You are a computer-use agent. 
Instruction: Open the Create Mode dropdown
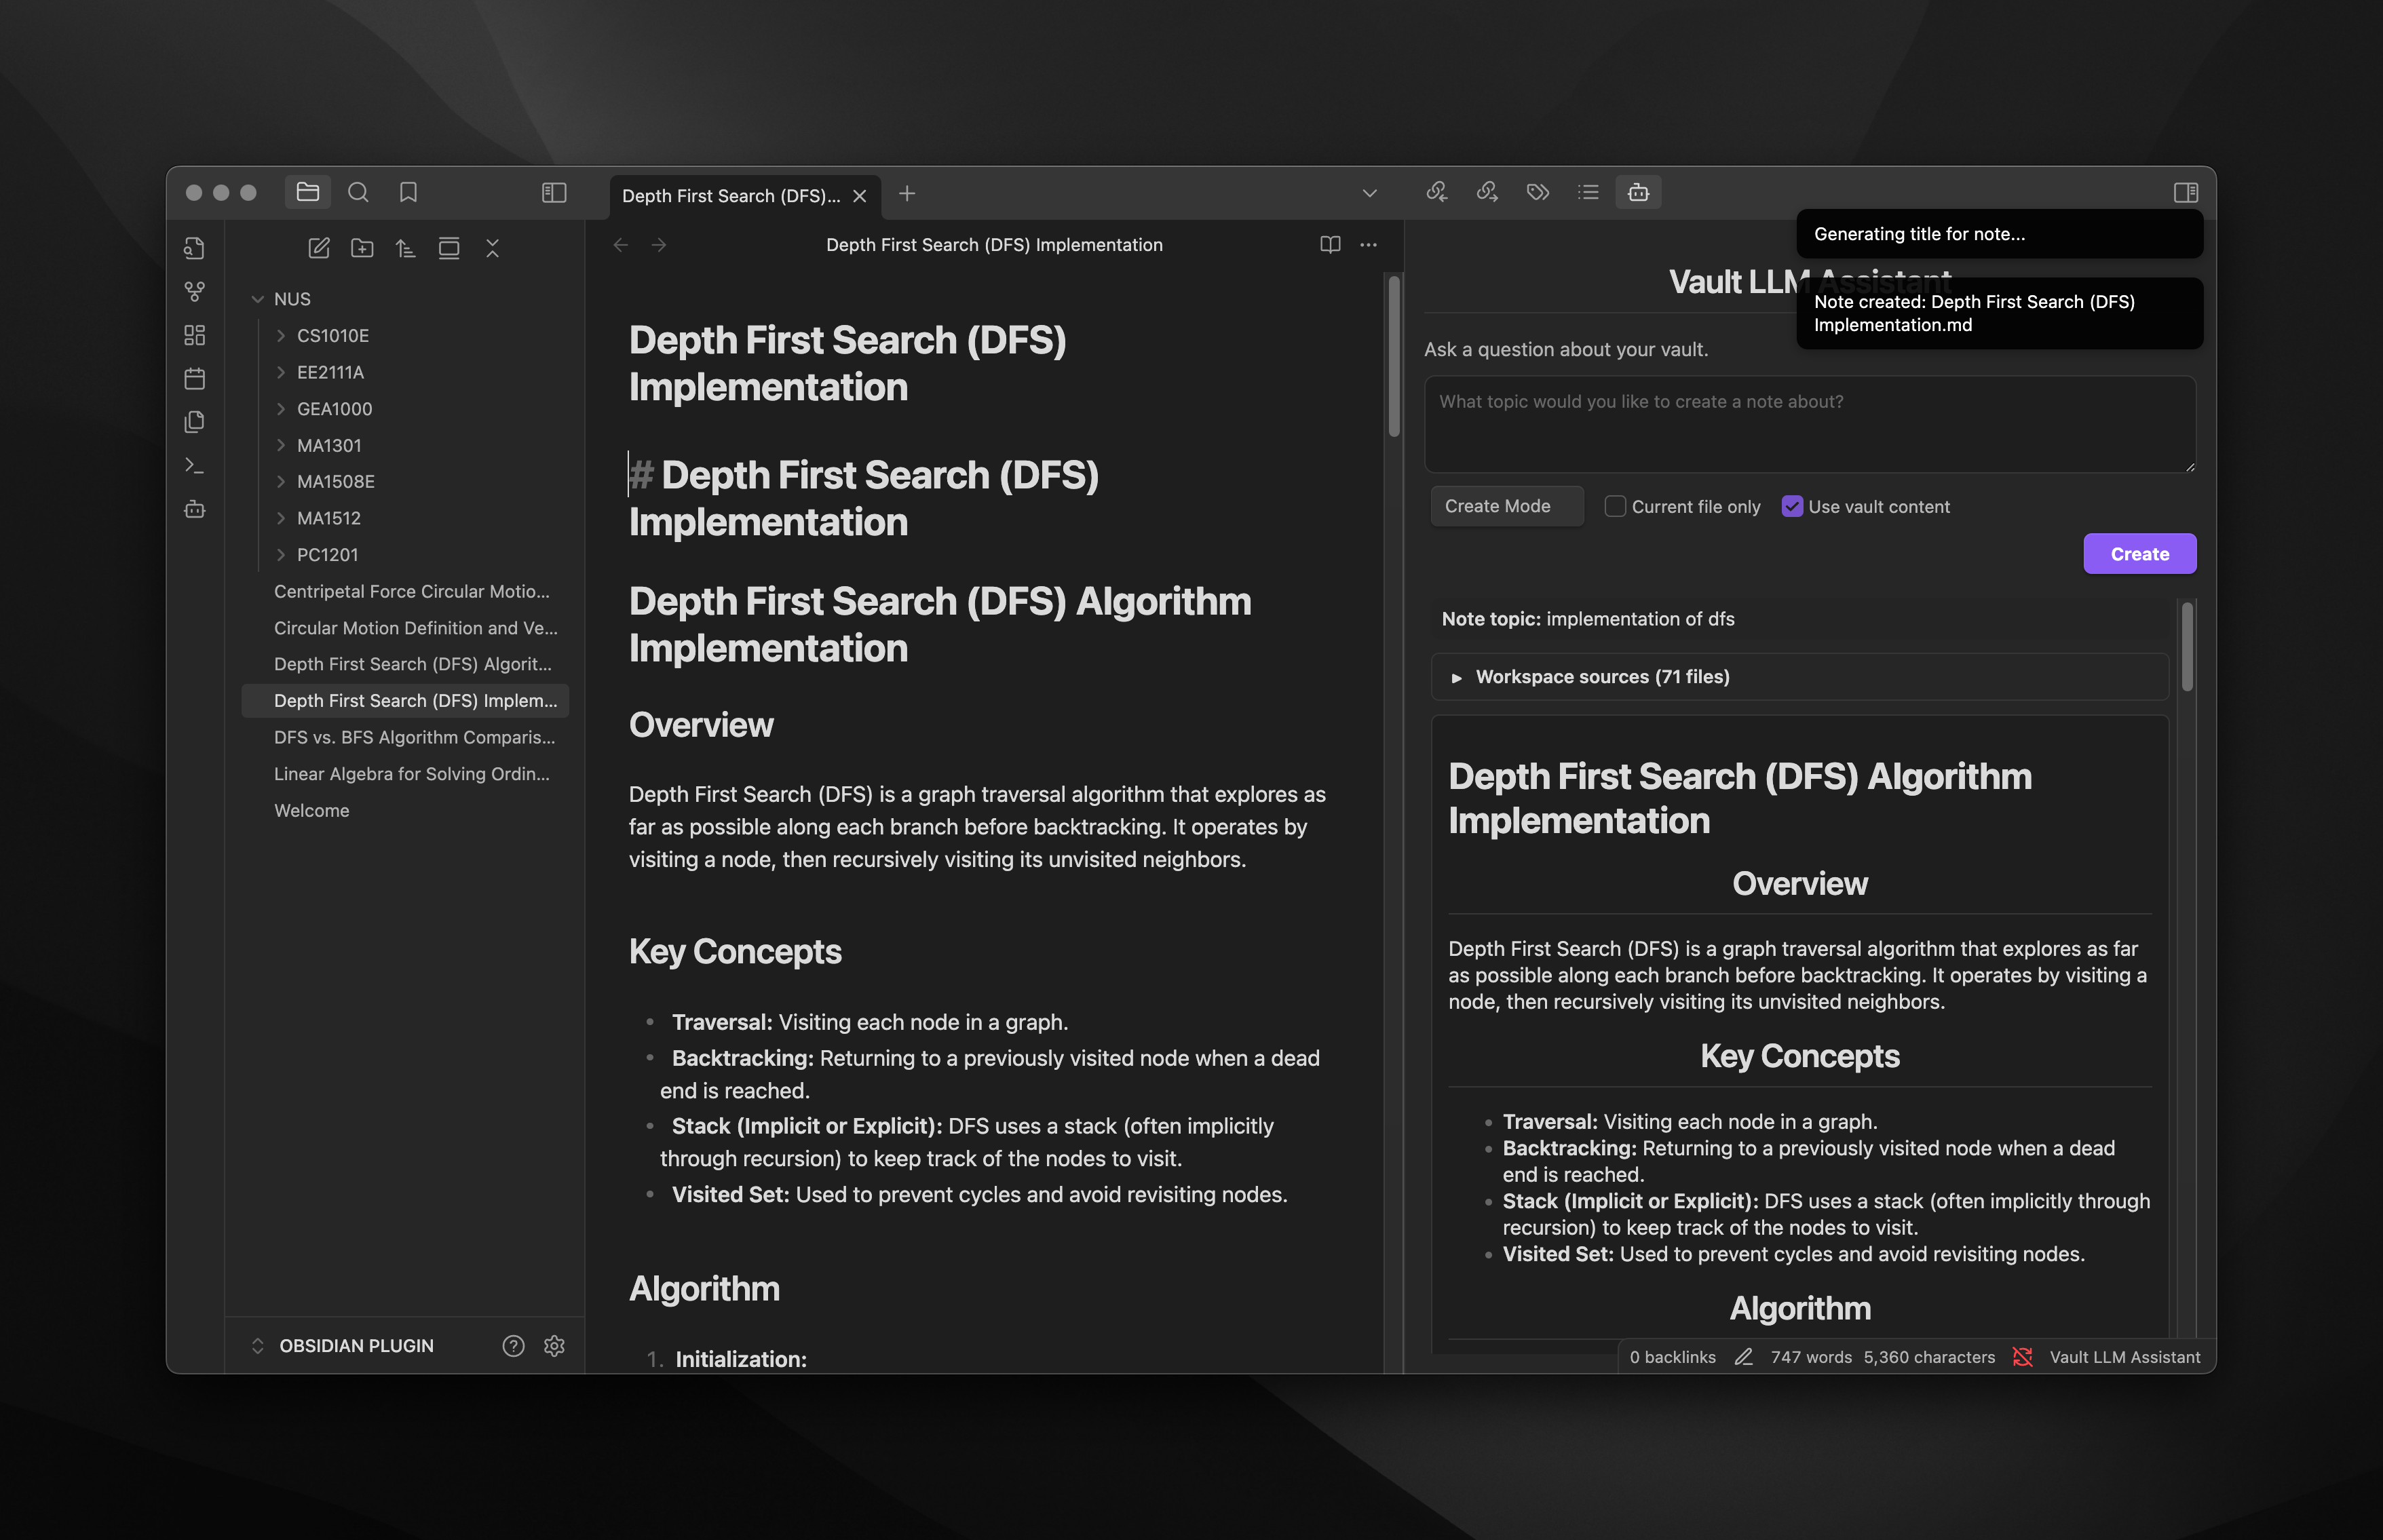(1506, 506)
